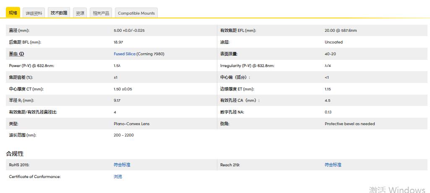Show the 相关产品 tab

[x=101, y=13]
